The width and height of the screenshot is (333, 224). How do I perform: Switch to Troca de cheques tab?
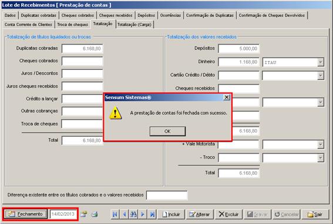tap(73, 25)
